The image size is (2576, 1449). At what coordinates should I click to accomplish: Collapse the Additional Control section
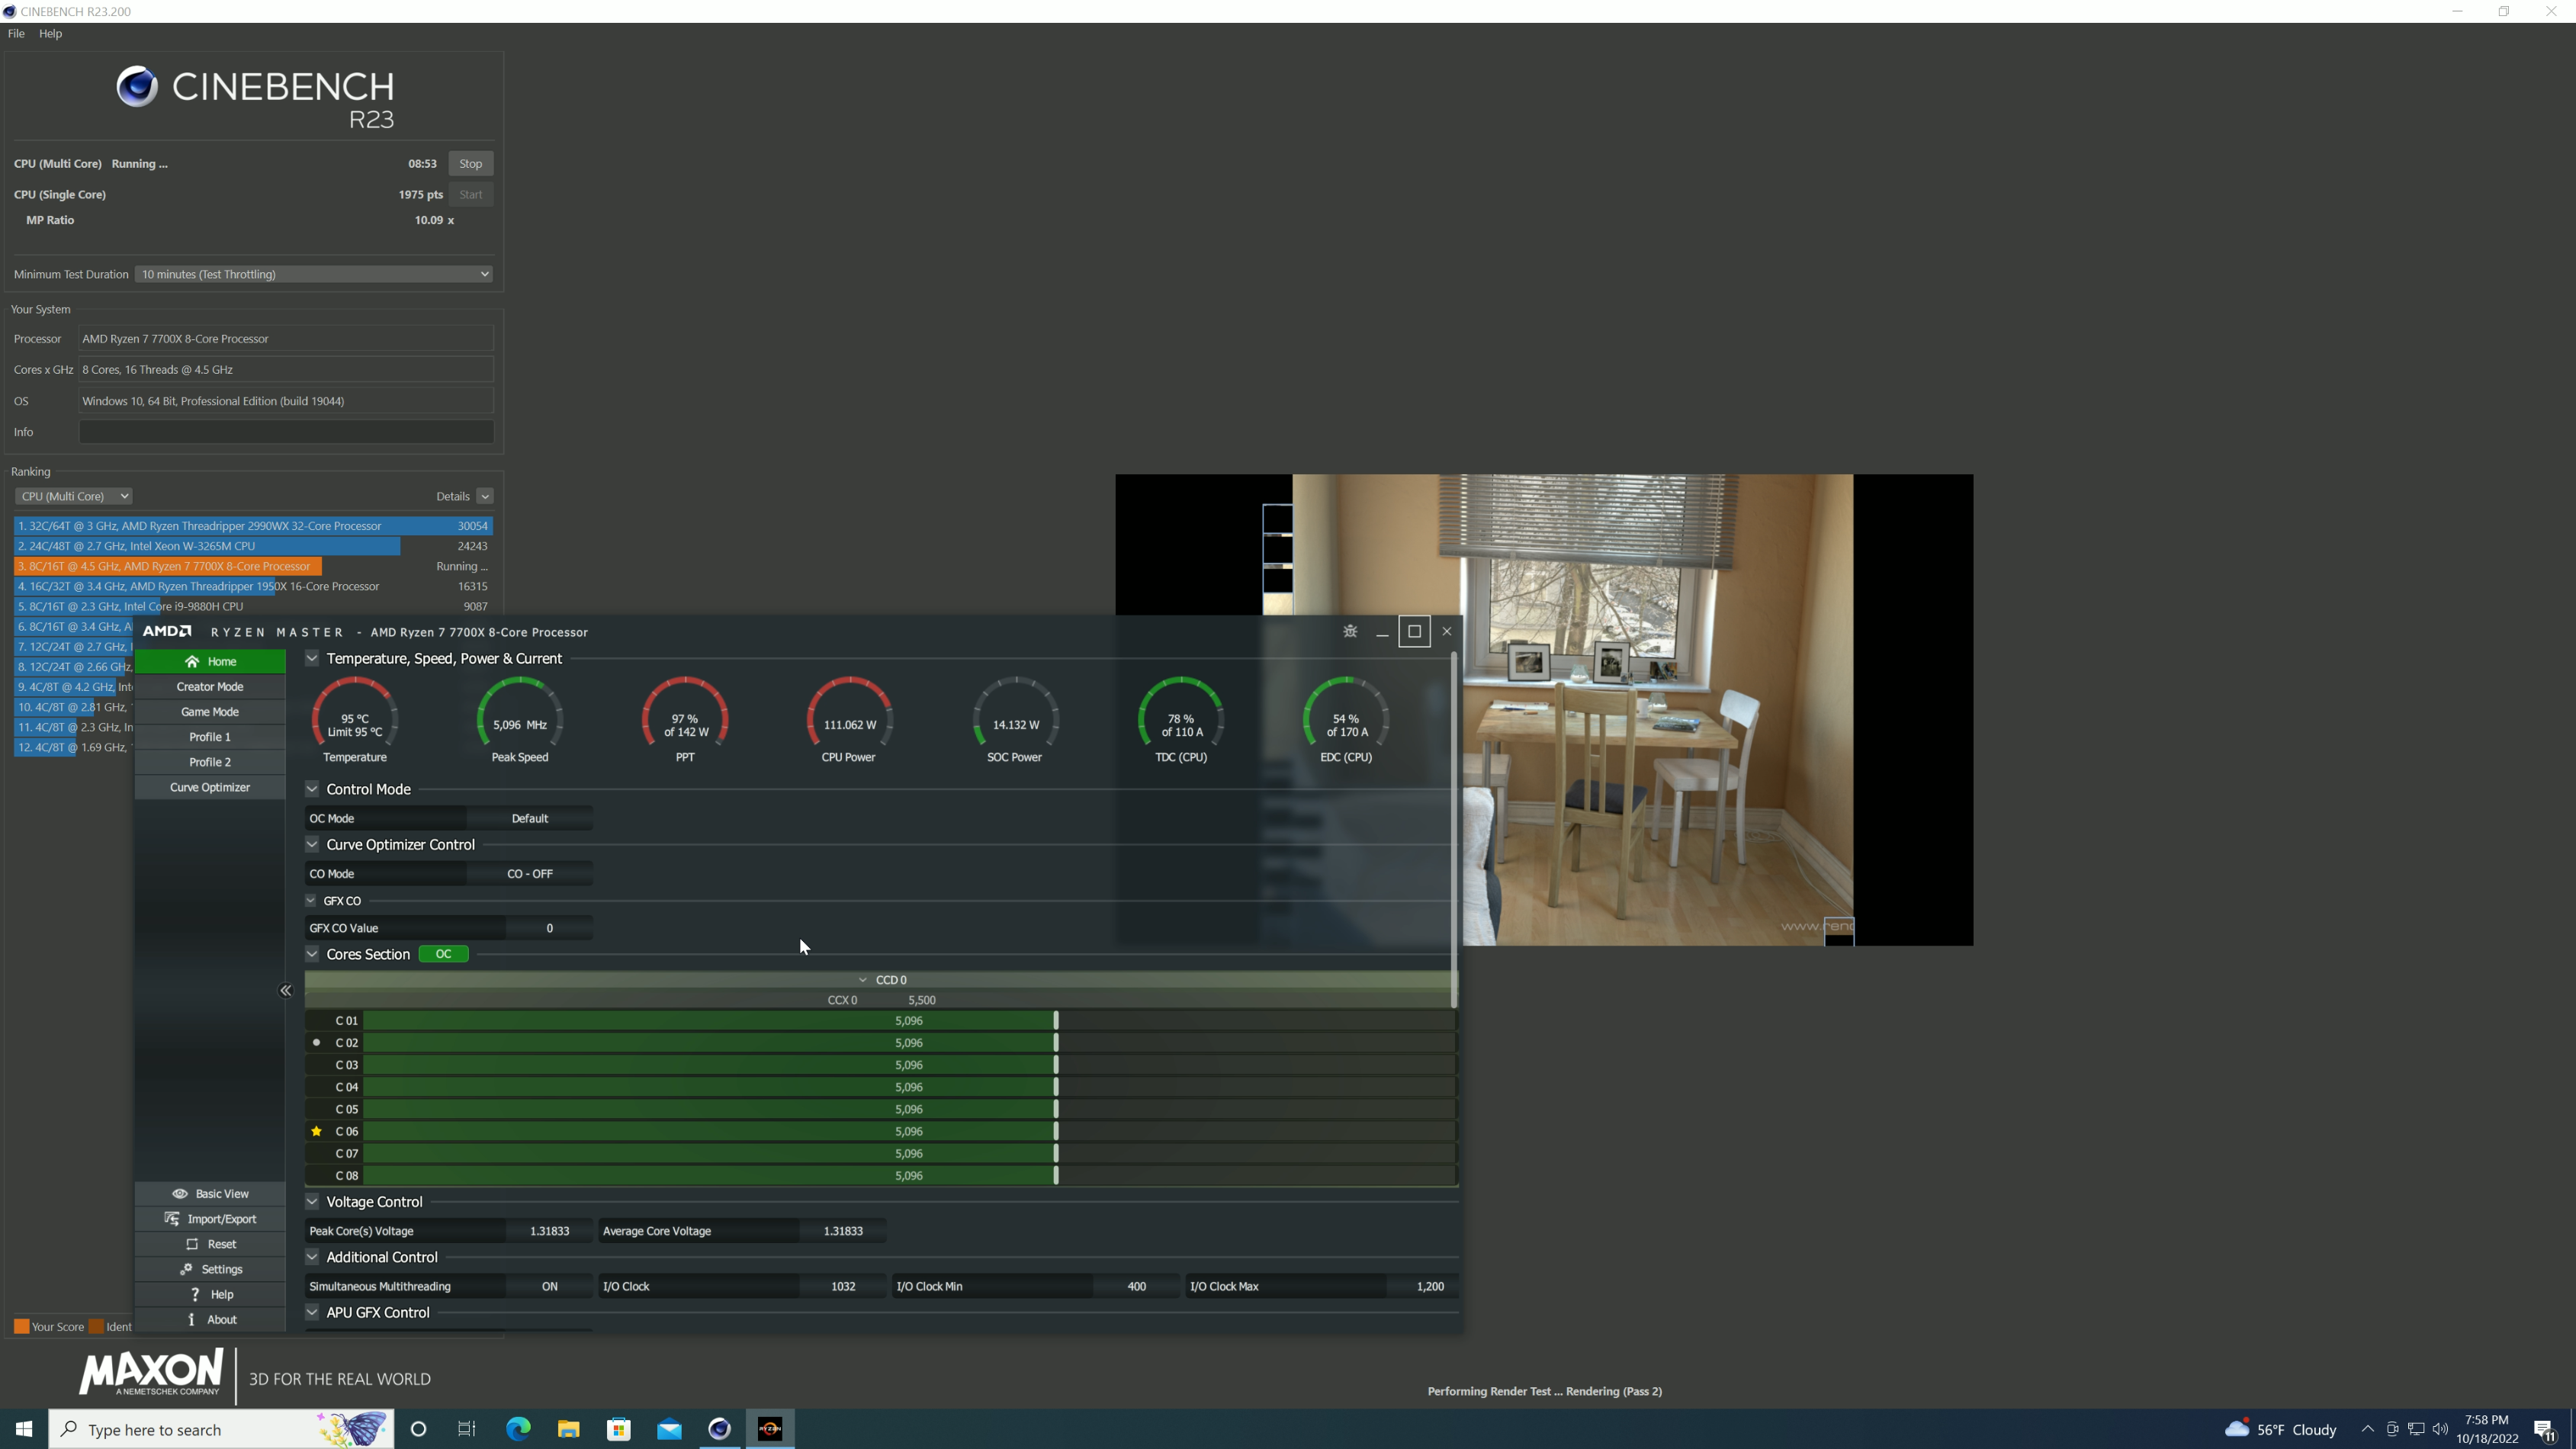click(312, 1257)
